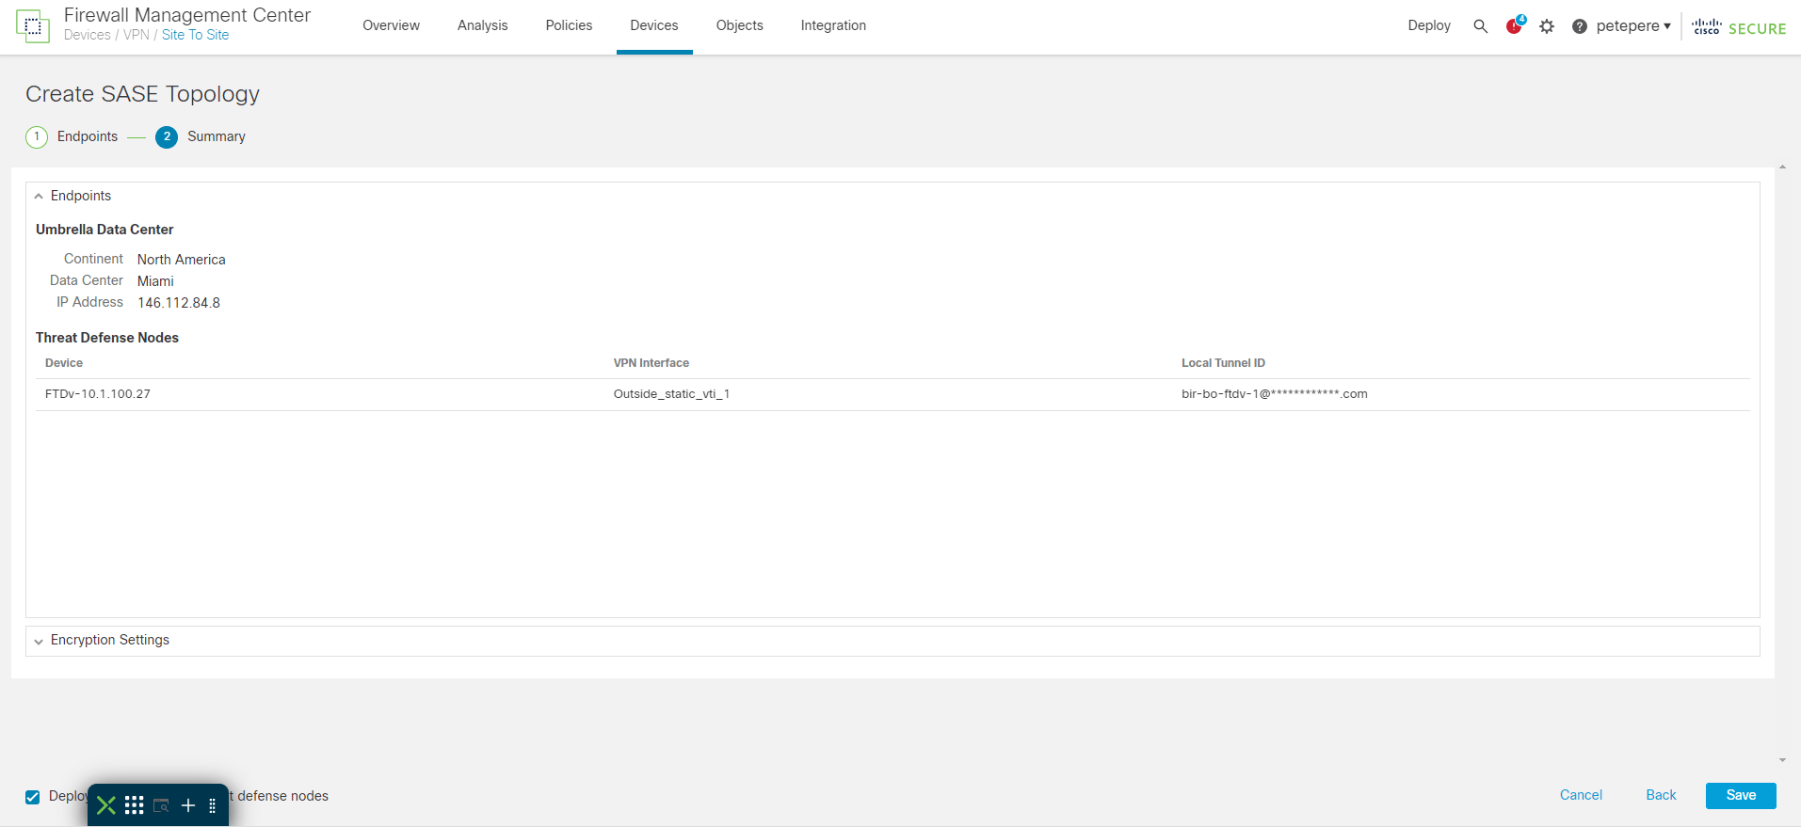The height and width of the screenshot is (827, 1801).
Task: Click the scrollbar down arrow
Action: click(x=1782, y=760)
